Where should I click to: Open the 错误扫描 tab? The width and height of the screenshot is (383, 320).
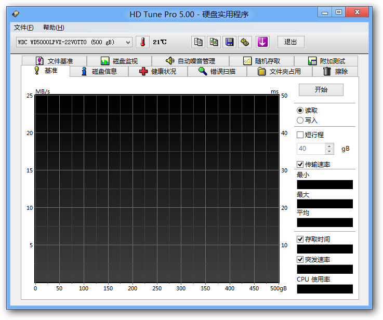point(217,72)
